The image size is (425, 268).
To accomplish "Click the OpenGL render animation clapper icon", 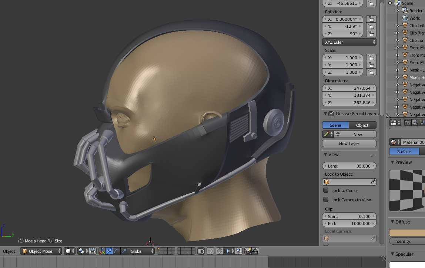I will tap(255, 251).
